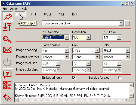Screen dimensions: 136x105
Task: Click the log scroll up arrow
Action: point(131,85)
